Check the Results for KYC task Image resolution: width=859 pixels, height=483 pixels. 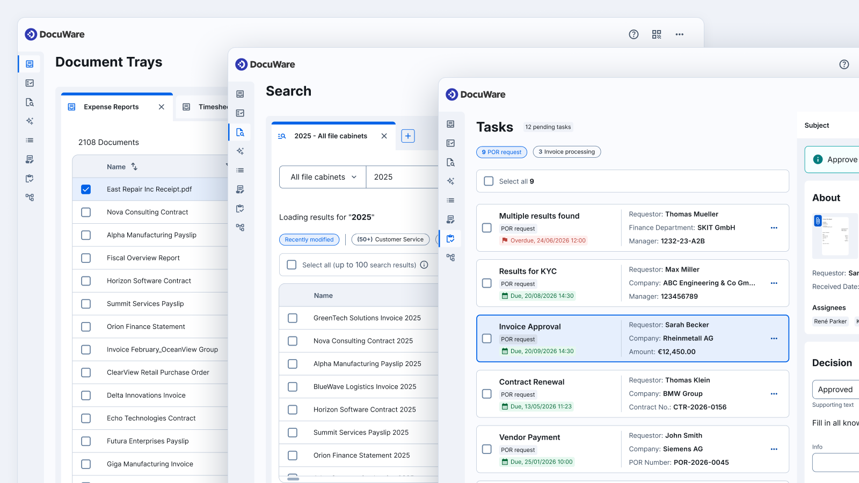pos(487,283)
